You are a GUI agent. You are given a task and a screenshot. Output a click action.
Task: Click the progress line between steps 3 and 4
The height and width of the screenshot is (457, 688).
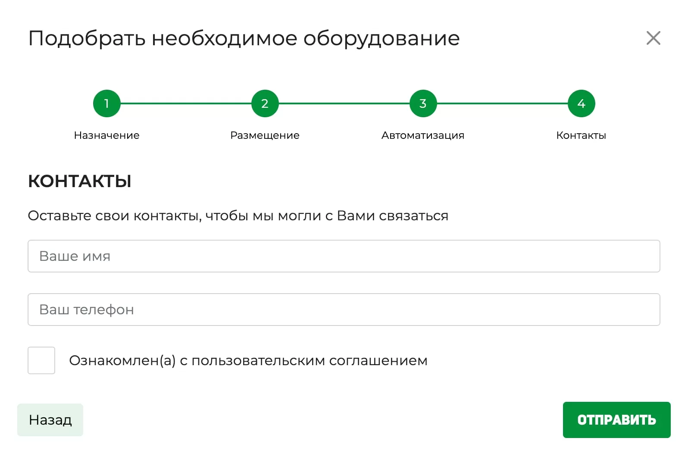[x=502, y=103]
